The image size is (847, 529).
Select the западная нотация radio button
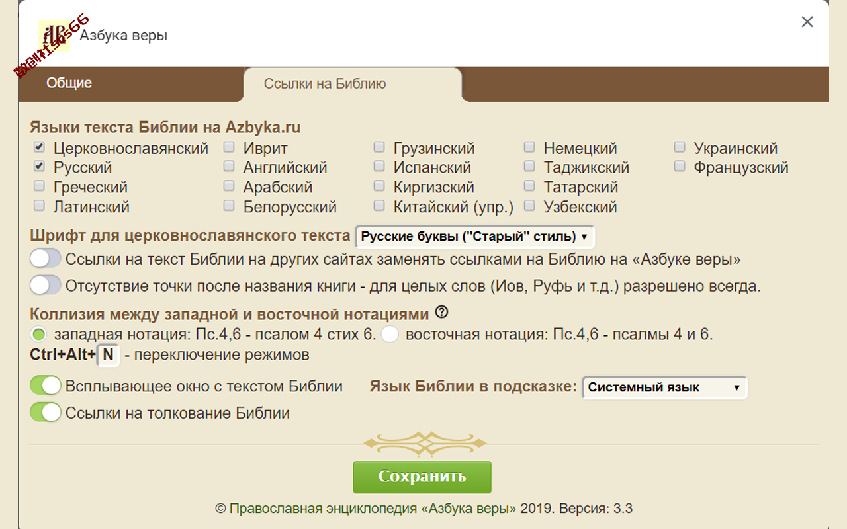(39, 335)
